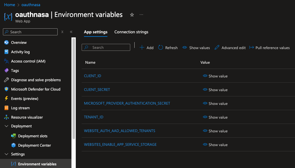Show value for CLIENT_SECRET
The image size is (295, 168).
215,90
